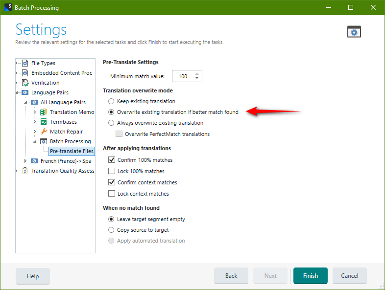This screenshot has width=385, height=290.
Task: Collapse the Batch Processing tree node
Action: [35, 142]
